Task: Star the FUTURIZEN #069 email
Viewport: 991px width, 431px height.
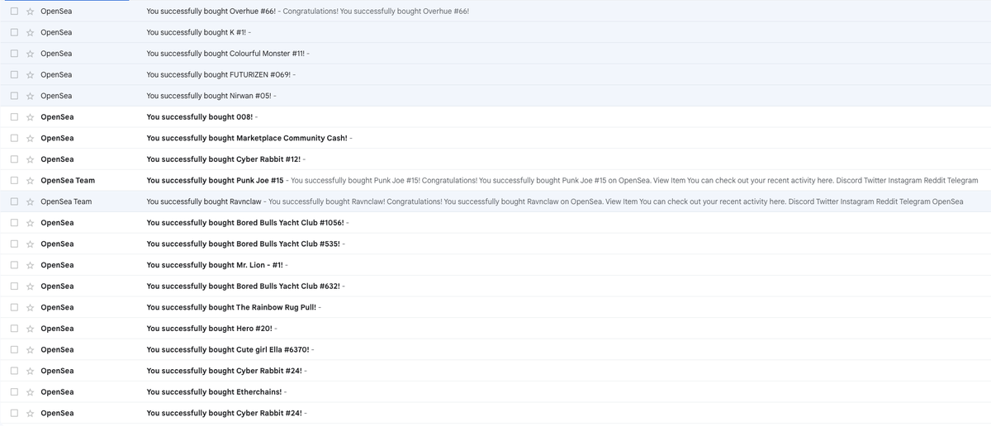Action: (31, 75)
